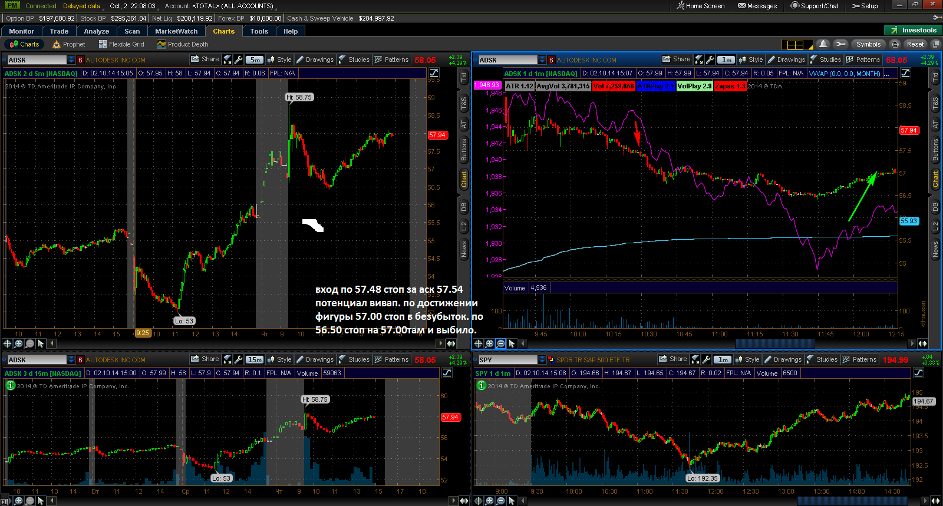Image resolution: width=943 pixels, height=506 pixels.
Task: Open Drawings menu in the ADSK 5m chart
Action: (x=315, y=59)
